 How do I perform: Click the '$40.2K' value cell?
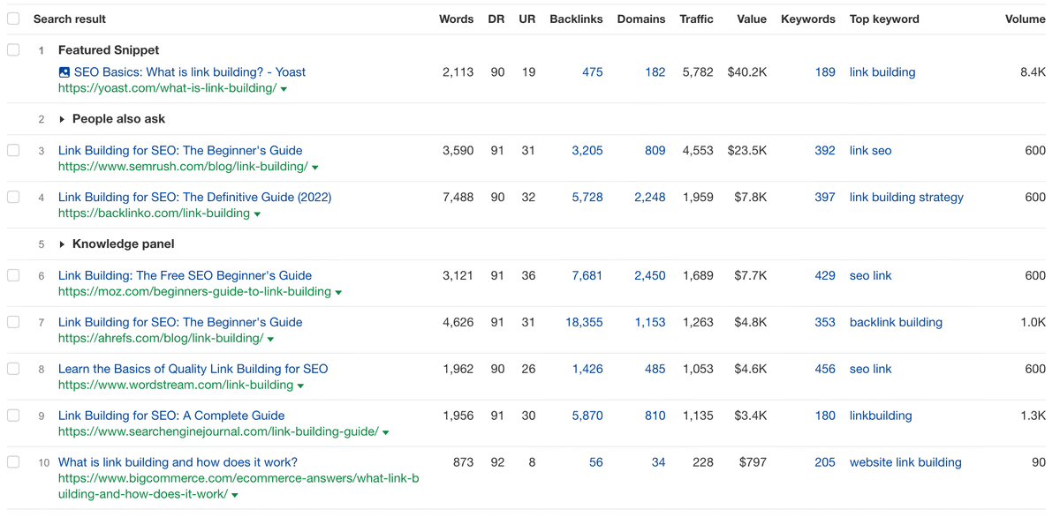[747, 72]
